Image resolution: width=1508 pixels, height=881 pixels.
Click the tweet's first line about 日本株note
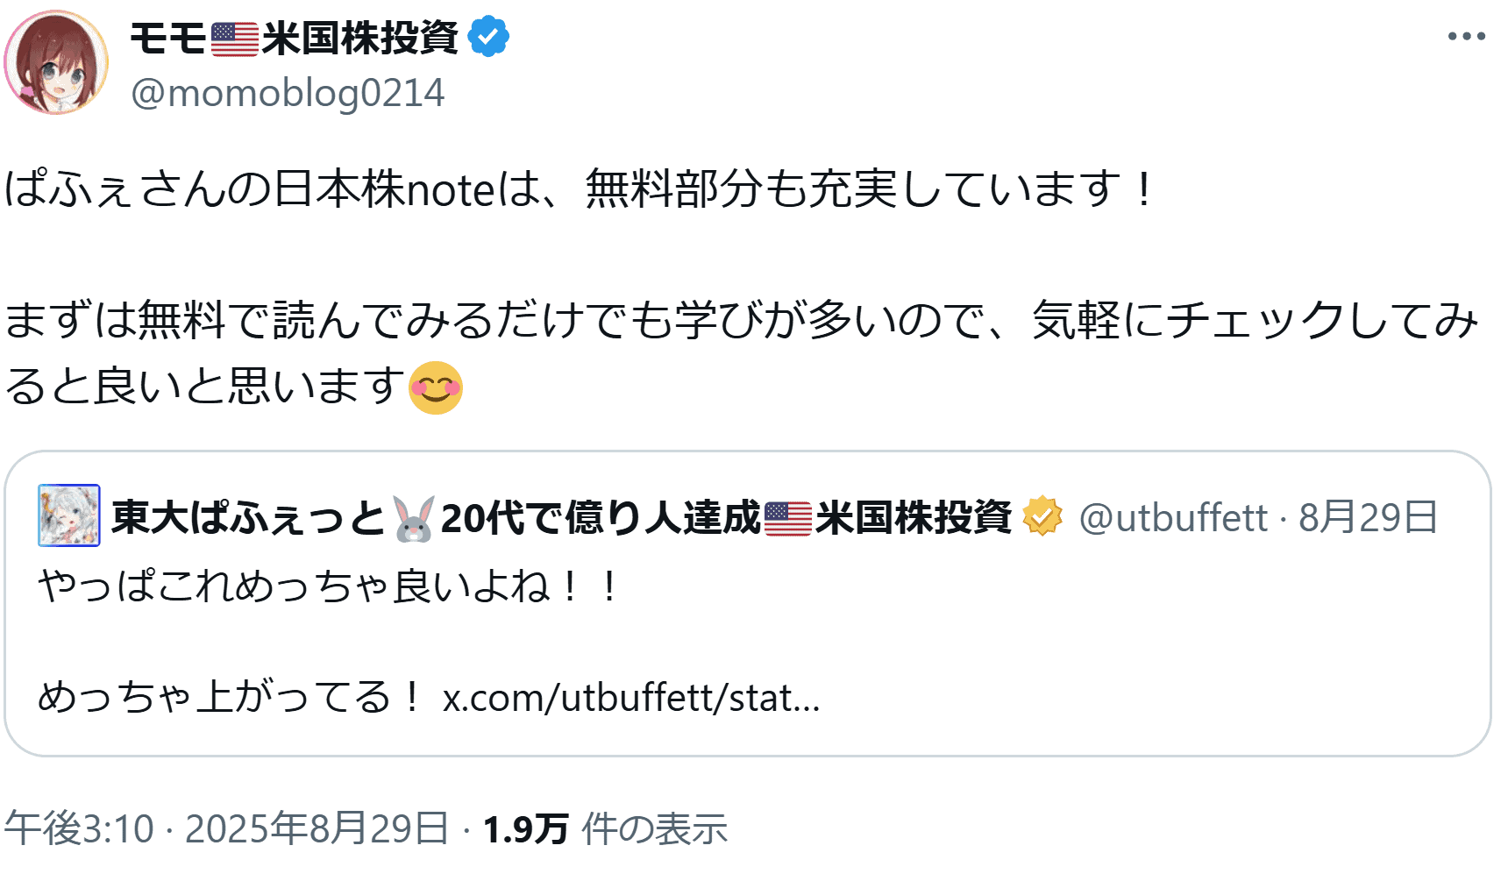point(579,188)
